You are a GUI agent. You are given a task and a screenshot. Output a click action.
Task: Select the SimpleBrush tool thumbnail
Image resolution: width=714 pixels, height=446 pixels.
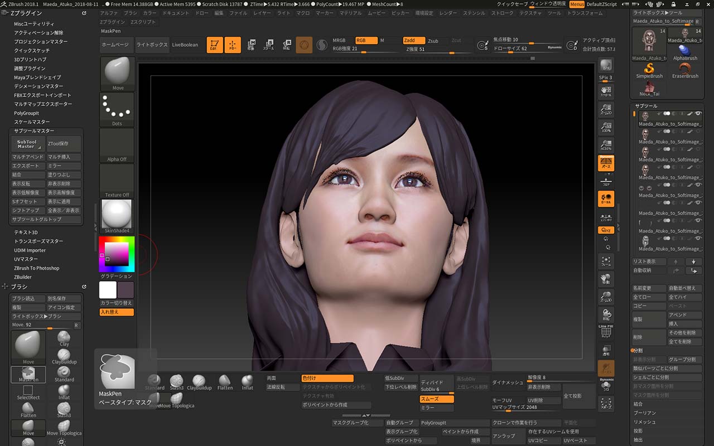[x=649, y=71]
